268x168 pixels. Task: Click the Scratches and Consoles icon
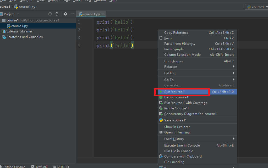pyautogui.click(x=4, y=37)
